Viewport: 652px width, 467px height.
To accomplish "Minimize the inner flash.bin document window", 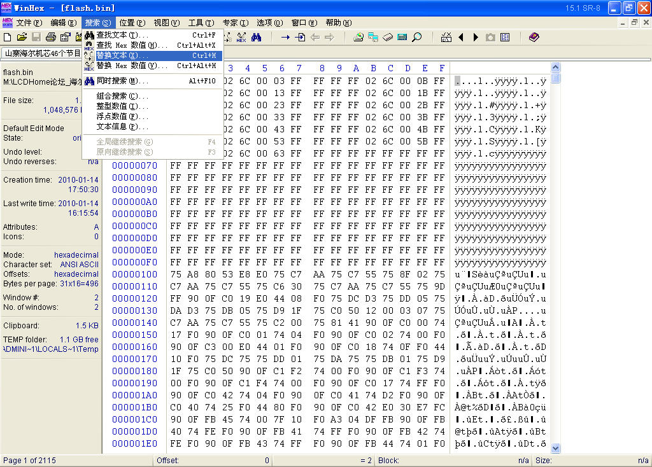I will click(623, 22).
